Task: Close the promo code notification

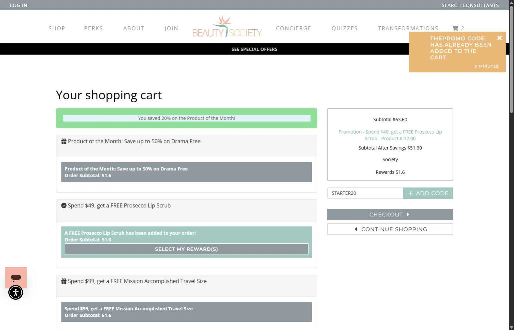Action: click(499, 38)
